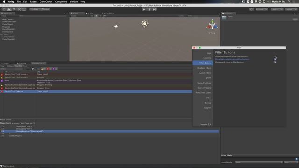Open the Cloud services button in toolbar

point(251,9)
